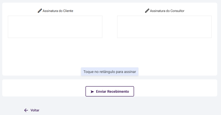Click the white card surrounding the send button

point(42,88)
